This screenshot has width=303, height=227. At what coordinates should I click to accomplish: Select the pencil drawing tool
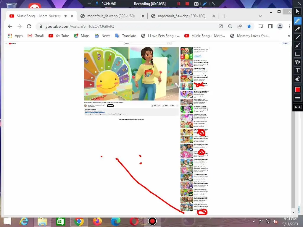298,21
